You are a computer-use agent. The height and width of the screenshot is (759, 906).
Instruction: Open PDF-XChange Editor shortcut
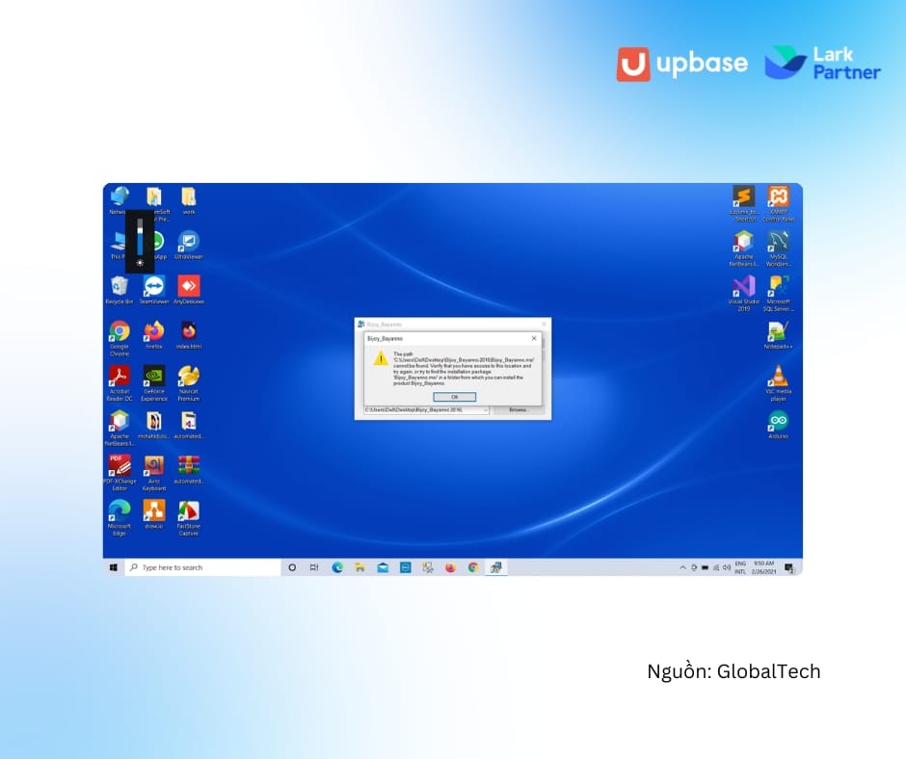[x=119, y=473]
